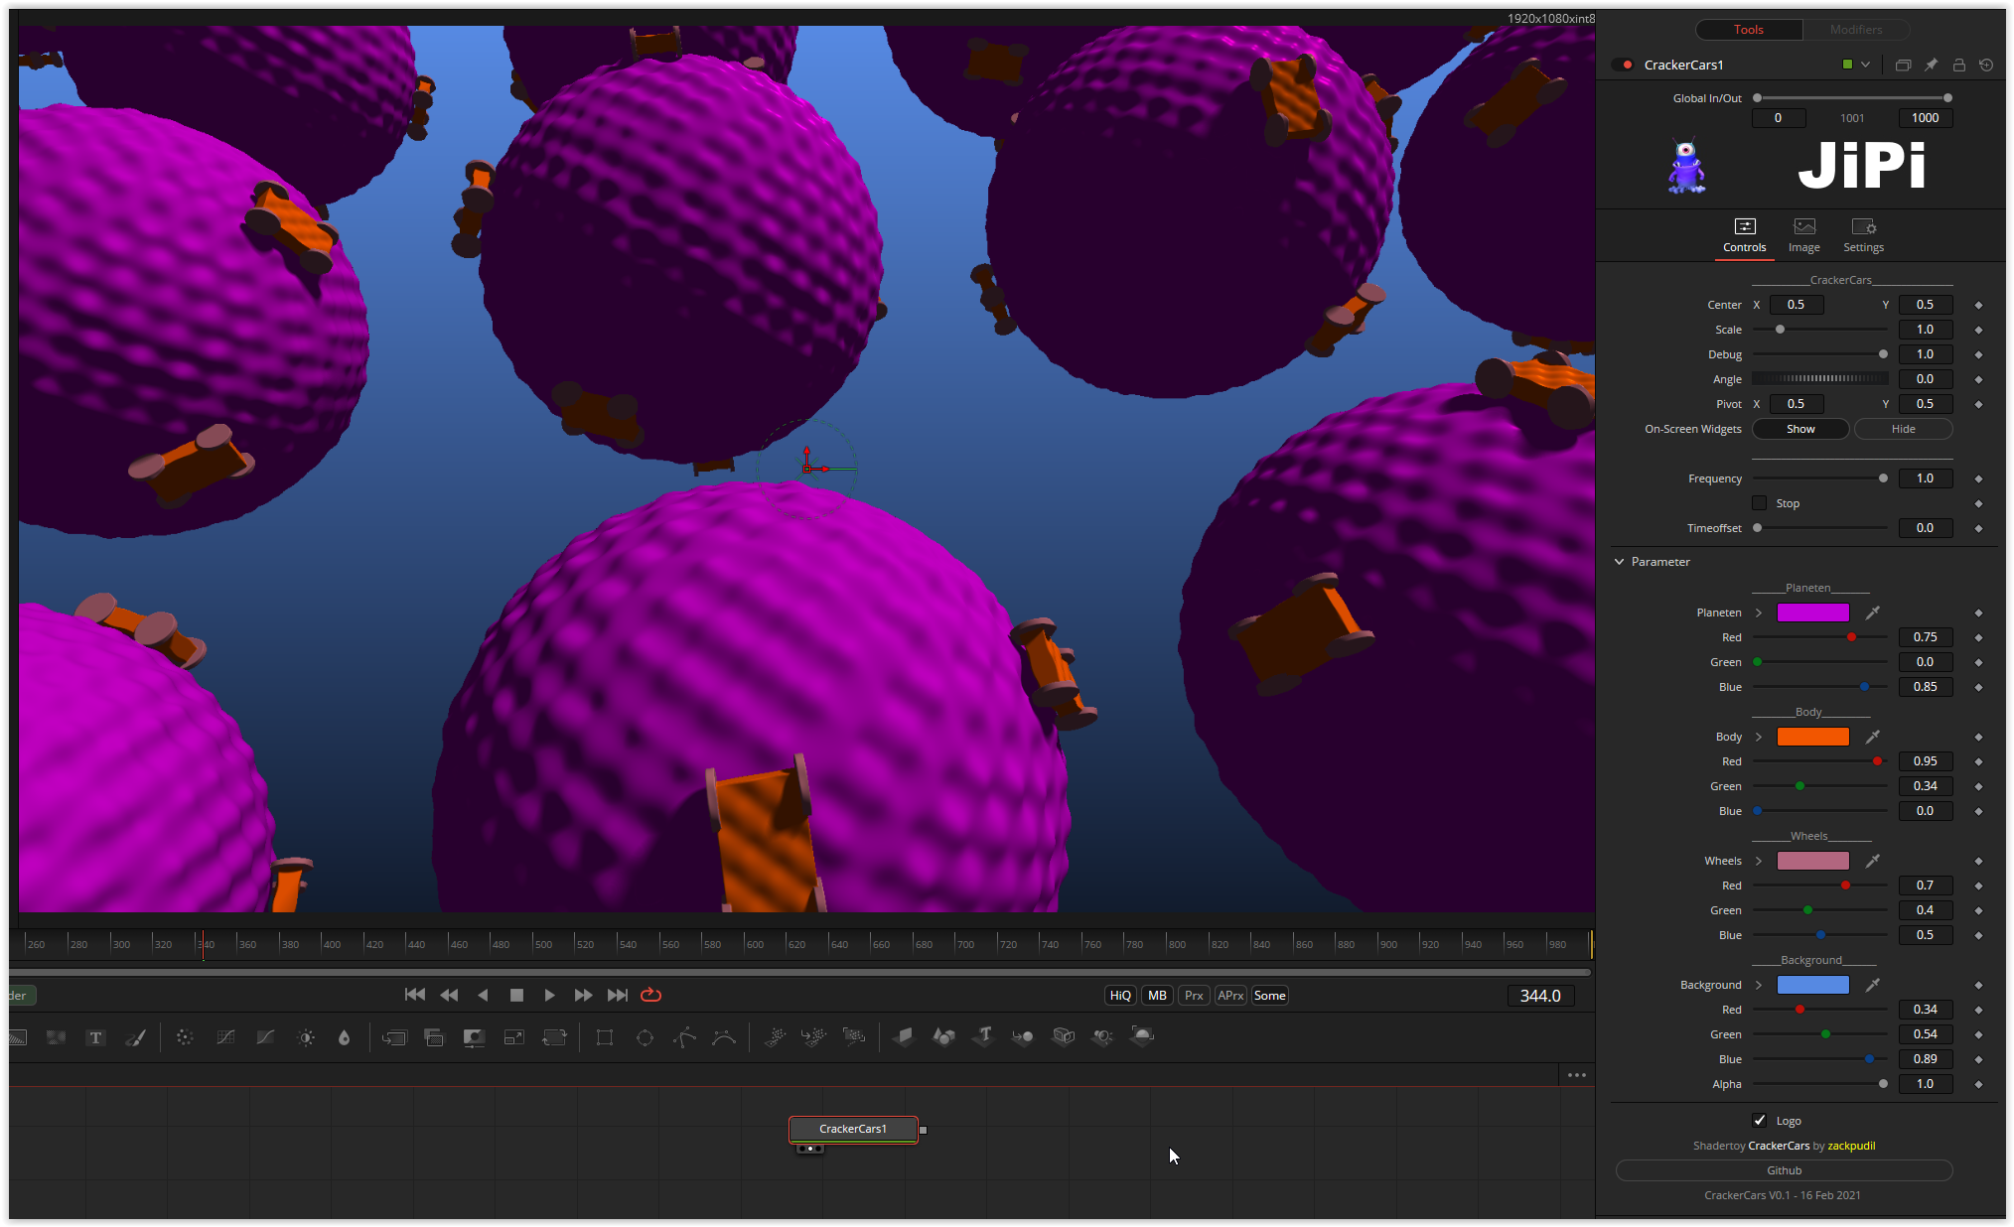Screen dimensions: 2014x1227
Task: Click the Some render mode button
Action: pos(1269,996)
